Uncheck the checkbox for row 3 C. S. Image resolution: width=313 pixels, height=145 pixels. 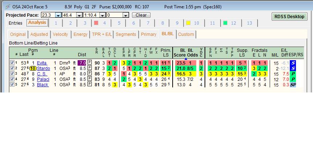click(12, 74)
